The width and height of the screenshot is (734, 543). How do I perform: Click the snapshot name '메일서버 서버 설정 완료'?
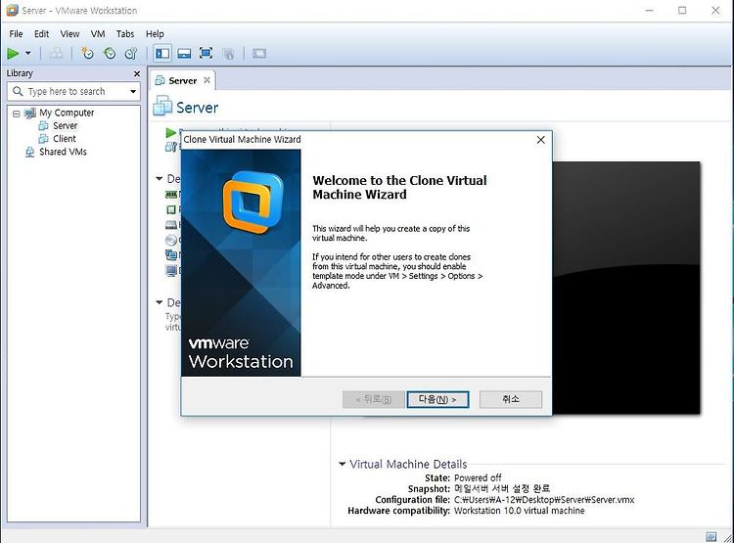502,489
